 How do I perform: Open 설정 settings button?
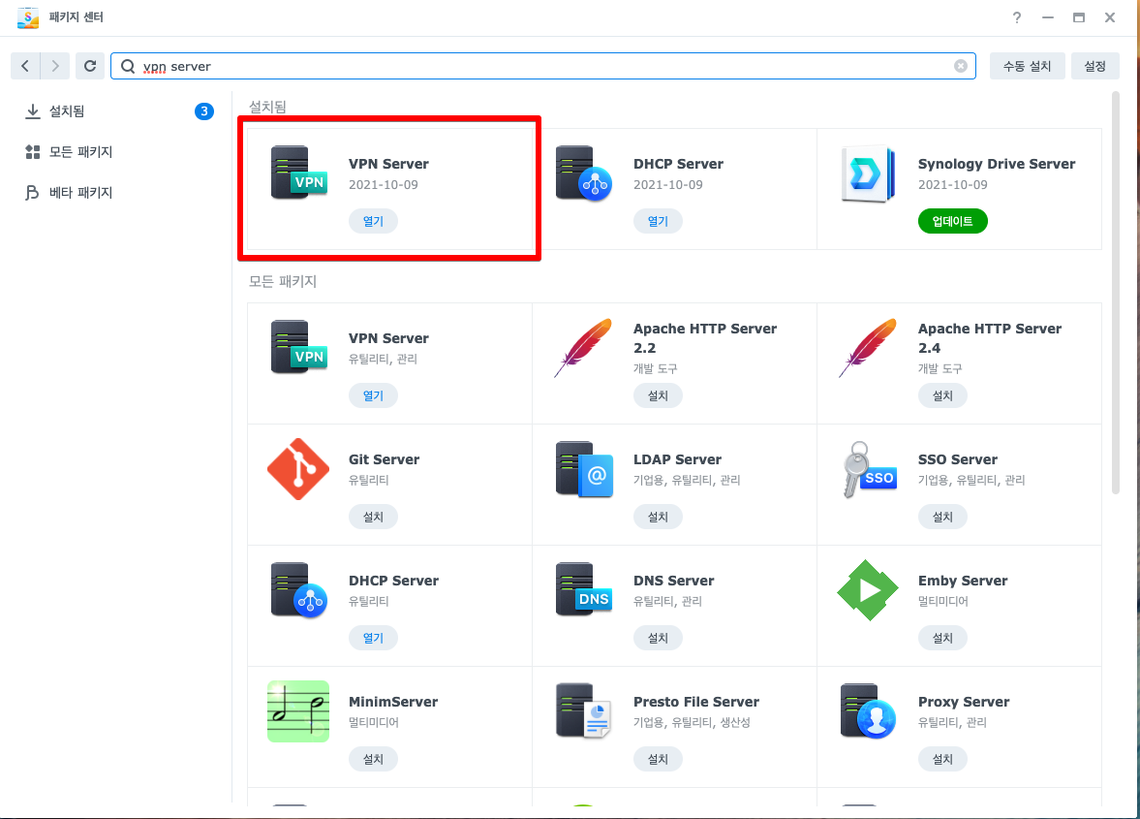[x=1094, y=66]
